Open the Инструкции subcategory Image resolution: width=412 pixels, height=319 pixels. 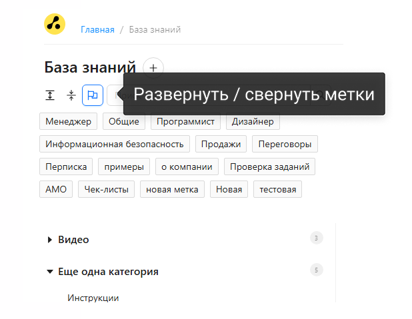(93, 298)
